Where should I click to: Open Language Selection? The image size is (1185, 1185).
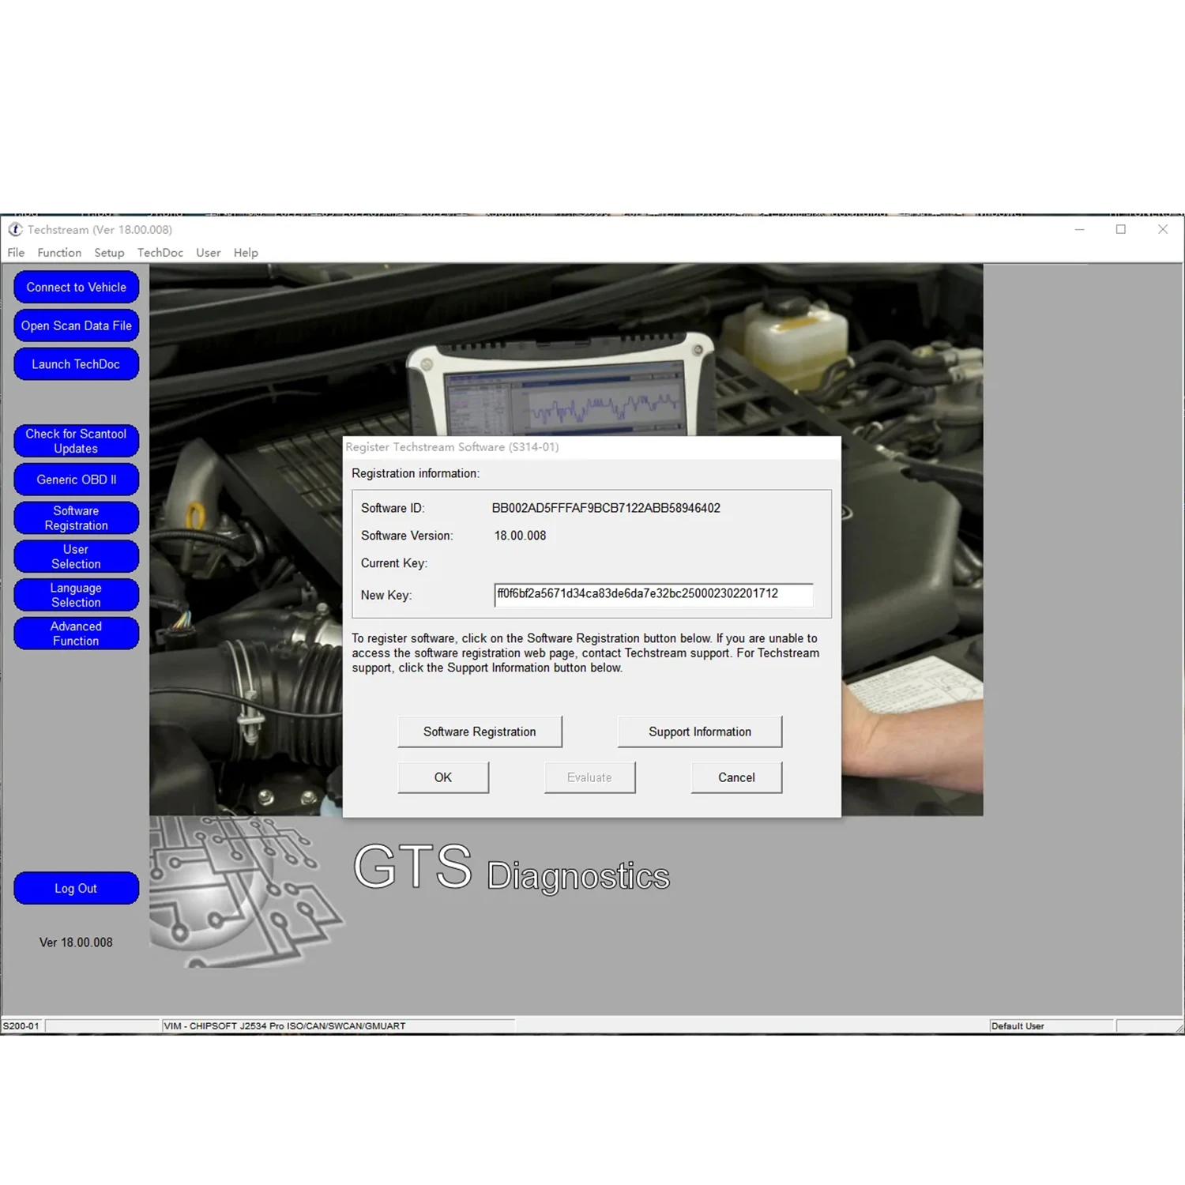click(x=77, y=595)
